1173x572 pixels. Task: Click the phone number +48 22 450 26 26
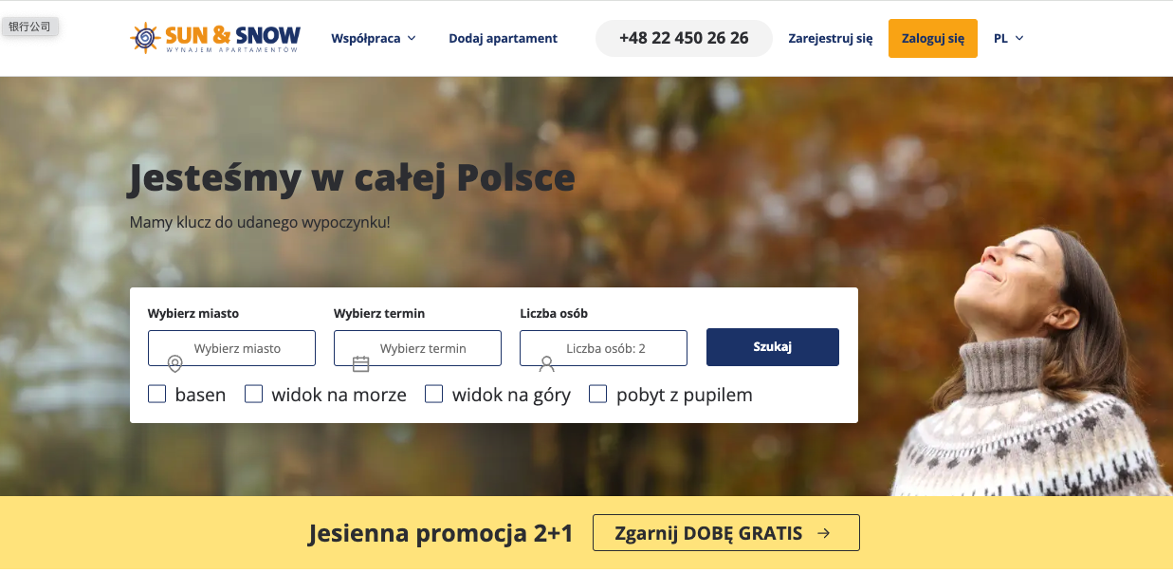[684, 39]
